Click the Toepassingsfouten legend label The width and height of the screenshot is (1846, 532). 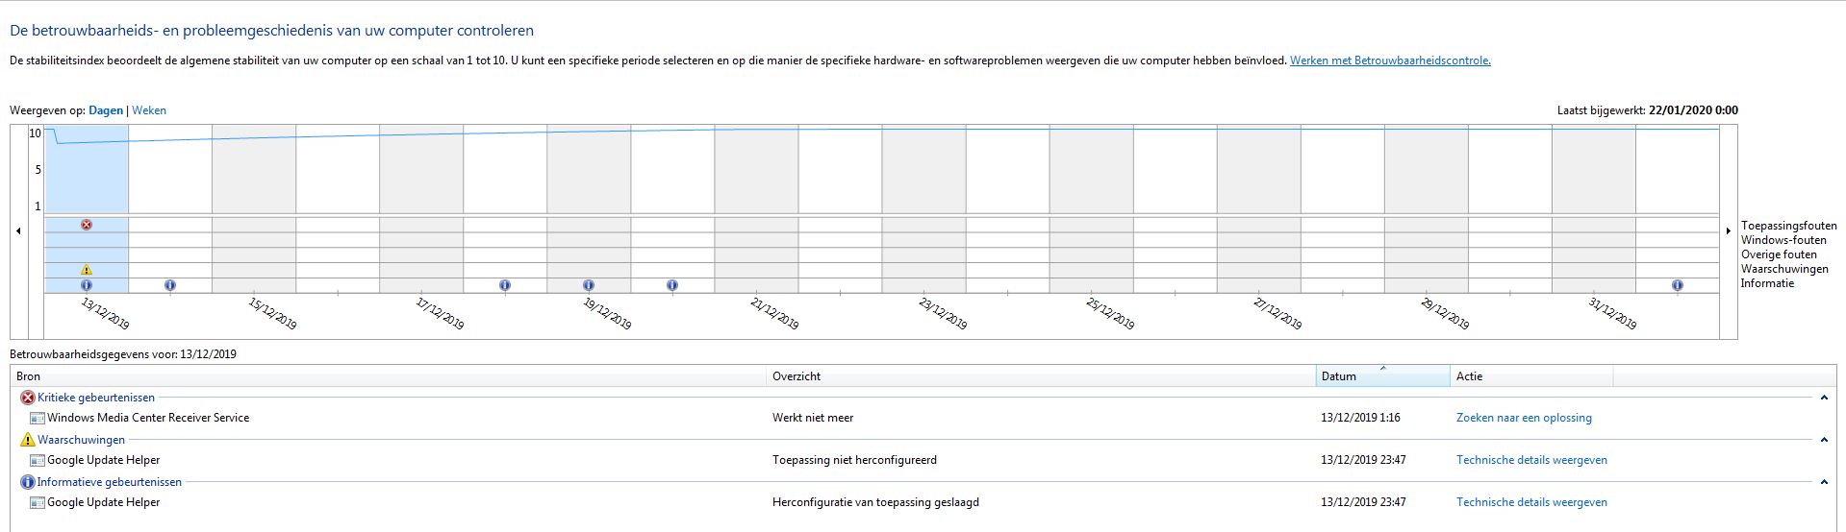pos(1788,226)
